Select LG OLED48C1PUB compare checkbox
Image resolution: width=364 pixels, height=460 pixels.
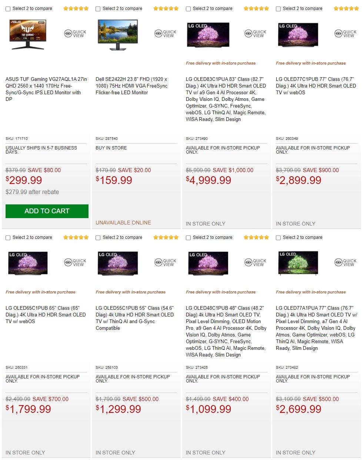[x=188, y=238]
